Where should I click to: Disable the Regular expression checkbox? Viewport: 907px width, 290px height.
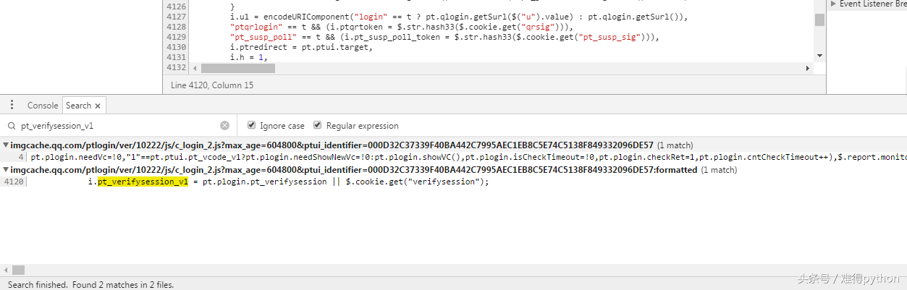coord(318,125)
